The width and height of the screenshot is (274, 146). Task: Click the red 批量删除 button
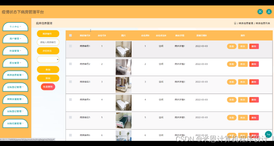48,87
